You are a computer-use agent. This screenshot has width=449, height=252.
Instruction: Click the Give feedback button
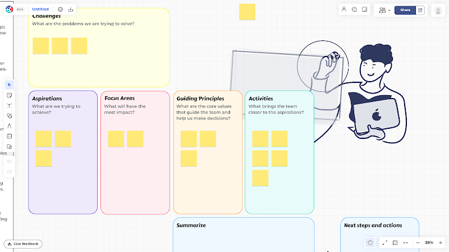click(x=23, y=244)
